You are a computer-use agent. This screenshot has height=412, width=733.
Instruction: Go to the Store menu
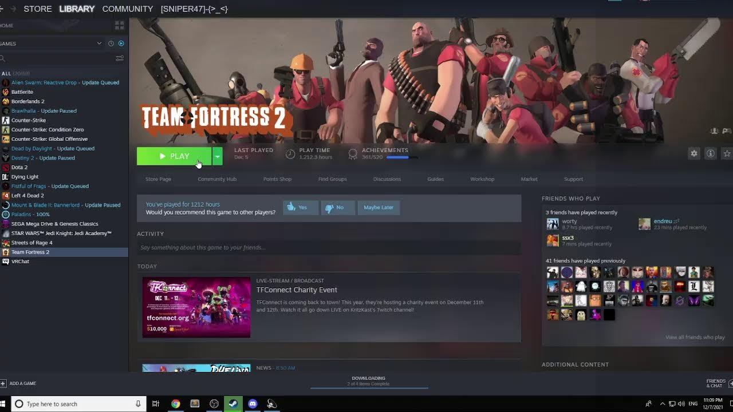[38, 9]
